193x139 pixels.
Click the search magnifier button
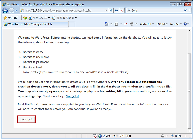[185, 10]
